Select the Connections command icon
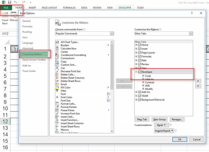This screenshot has height=152, width=209. tap(57, 58)
